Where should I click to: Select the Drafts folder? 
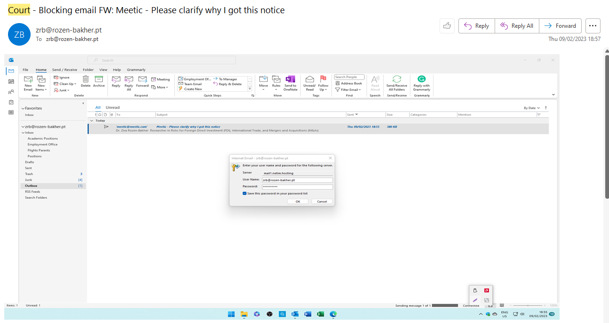pos(30,162)
